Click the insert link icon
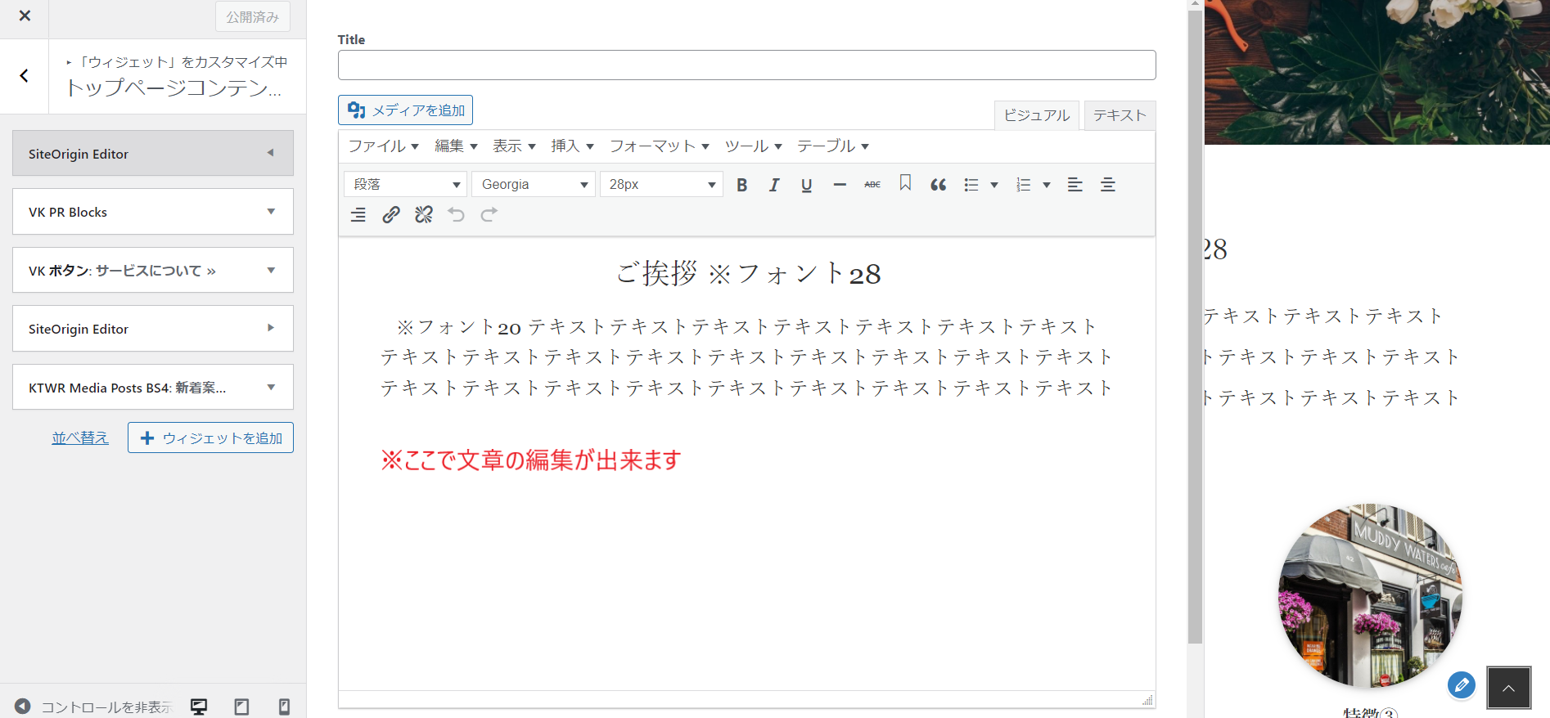This screenshot has width=1550, height=718. point(391,215)
